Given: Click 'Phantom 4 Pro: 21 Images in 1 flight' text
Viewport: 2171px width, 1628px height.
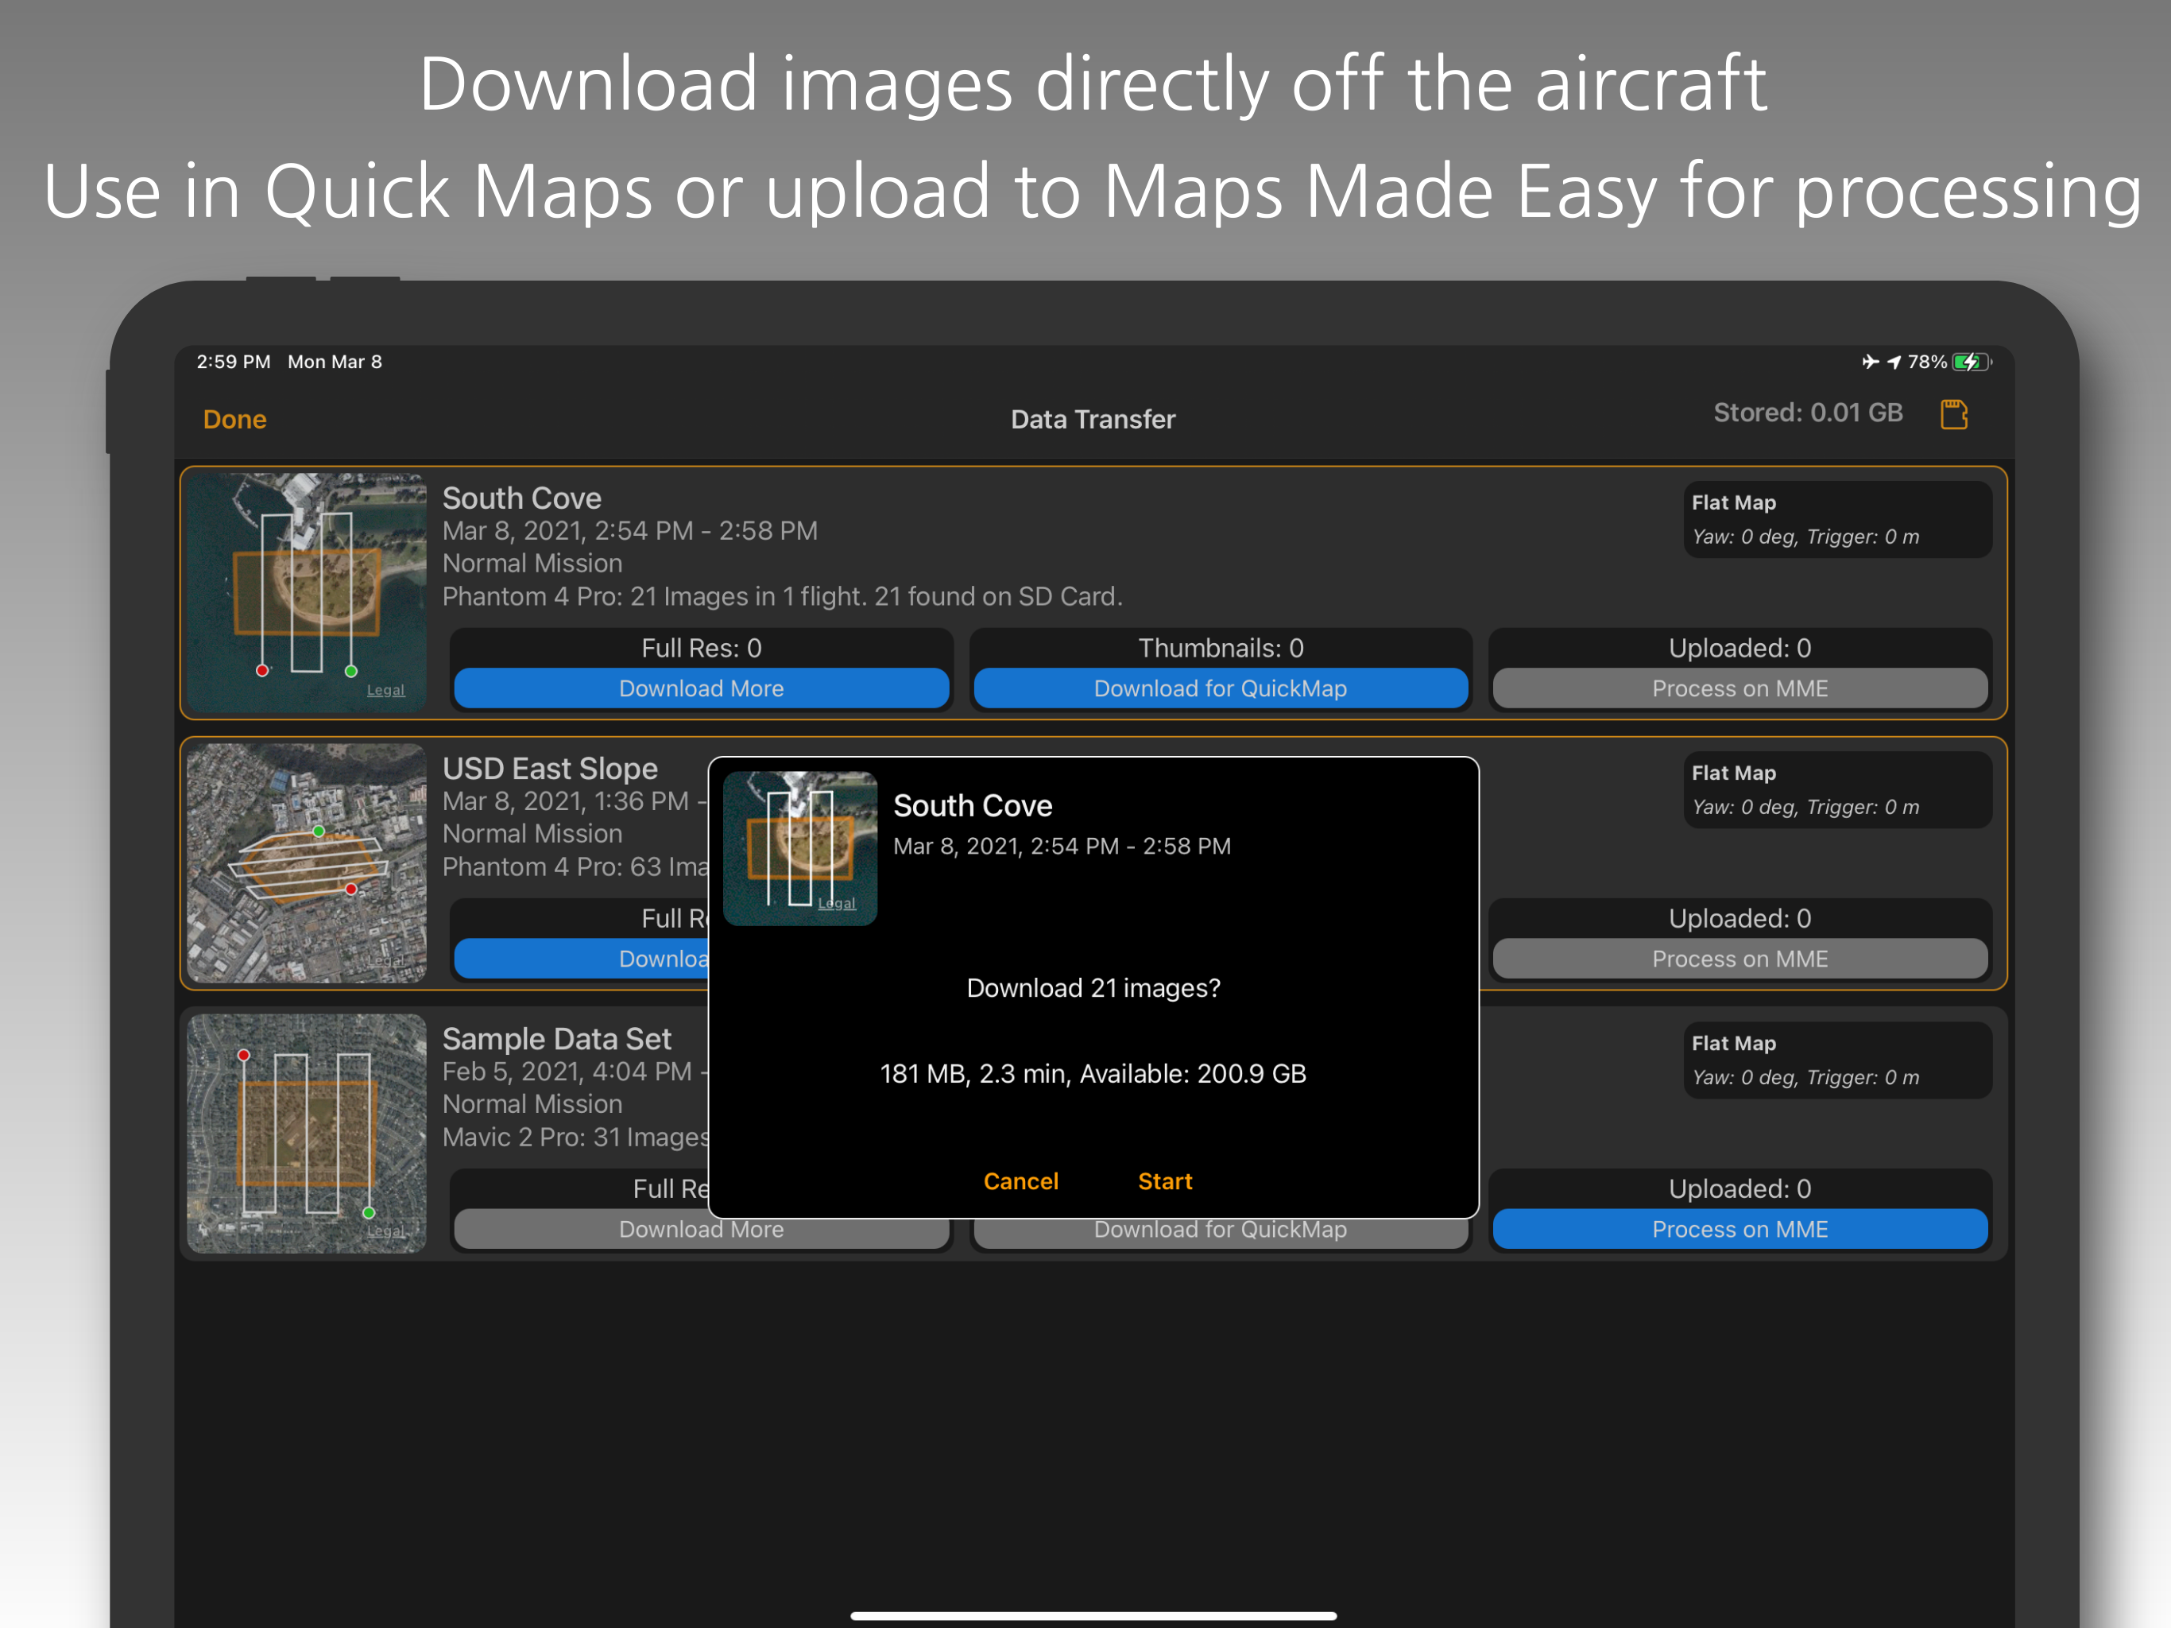Looking at the screenshot, I should point(651,597).
